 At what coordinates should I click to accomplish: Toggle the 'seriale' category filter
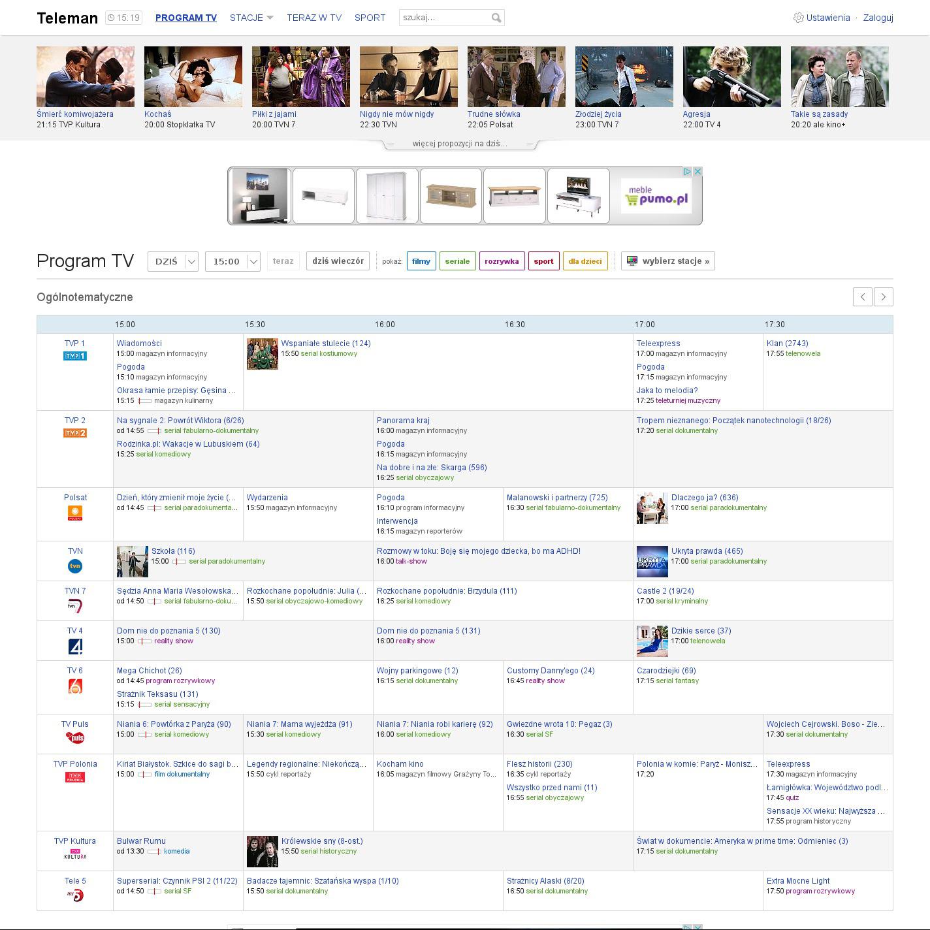click(457, 261)
